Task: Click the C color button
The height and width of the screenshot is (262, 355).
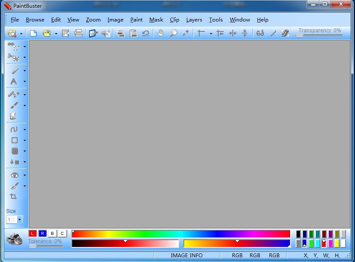Action: point(62,234)
